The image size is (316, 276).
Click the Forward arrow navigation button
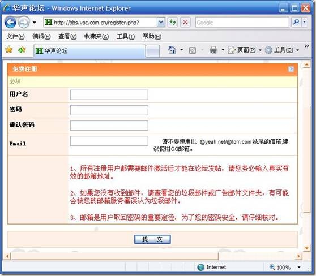[x=24, y=22]
